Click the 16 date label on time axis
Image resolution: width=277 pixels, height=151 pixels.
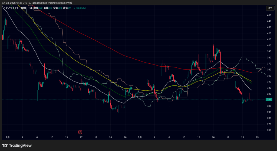tap(213, 138)
